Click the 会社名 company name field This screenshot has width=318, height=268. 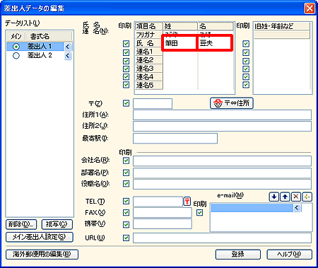222,161
